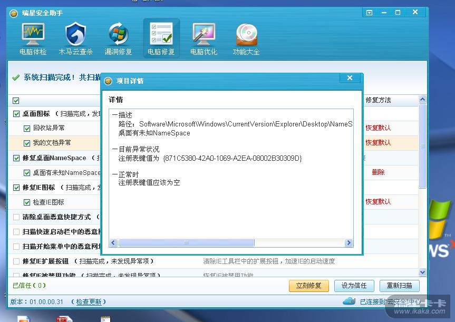Viewport: 455px width, 322px height.
Task: Click the details box right scroll arrow
Action: tap(348, 243)
